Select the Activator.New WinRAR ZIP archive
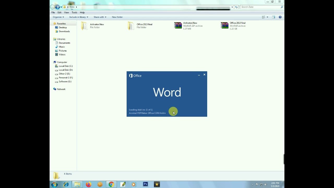 point(188,26)
